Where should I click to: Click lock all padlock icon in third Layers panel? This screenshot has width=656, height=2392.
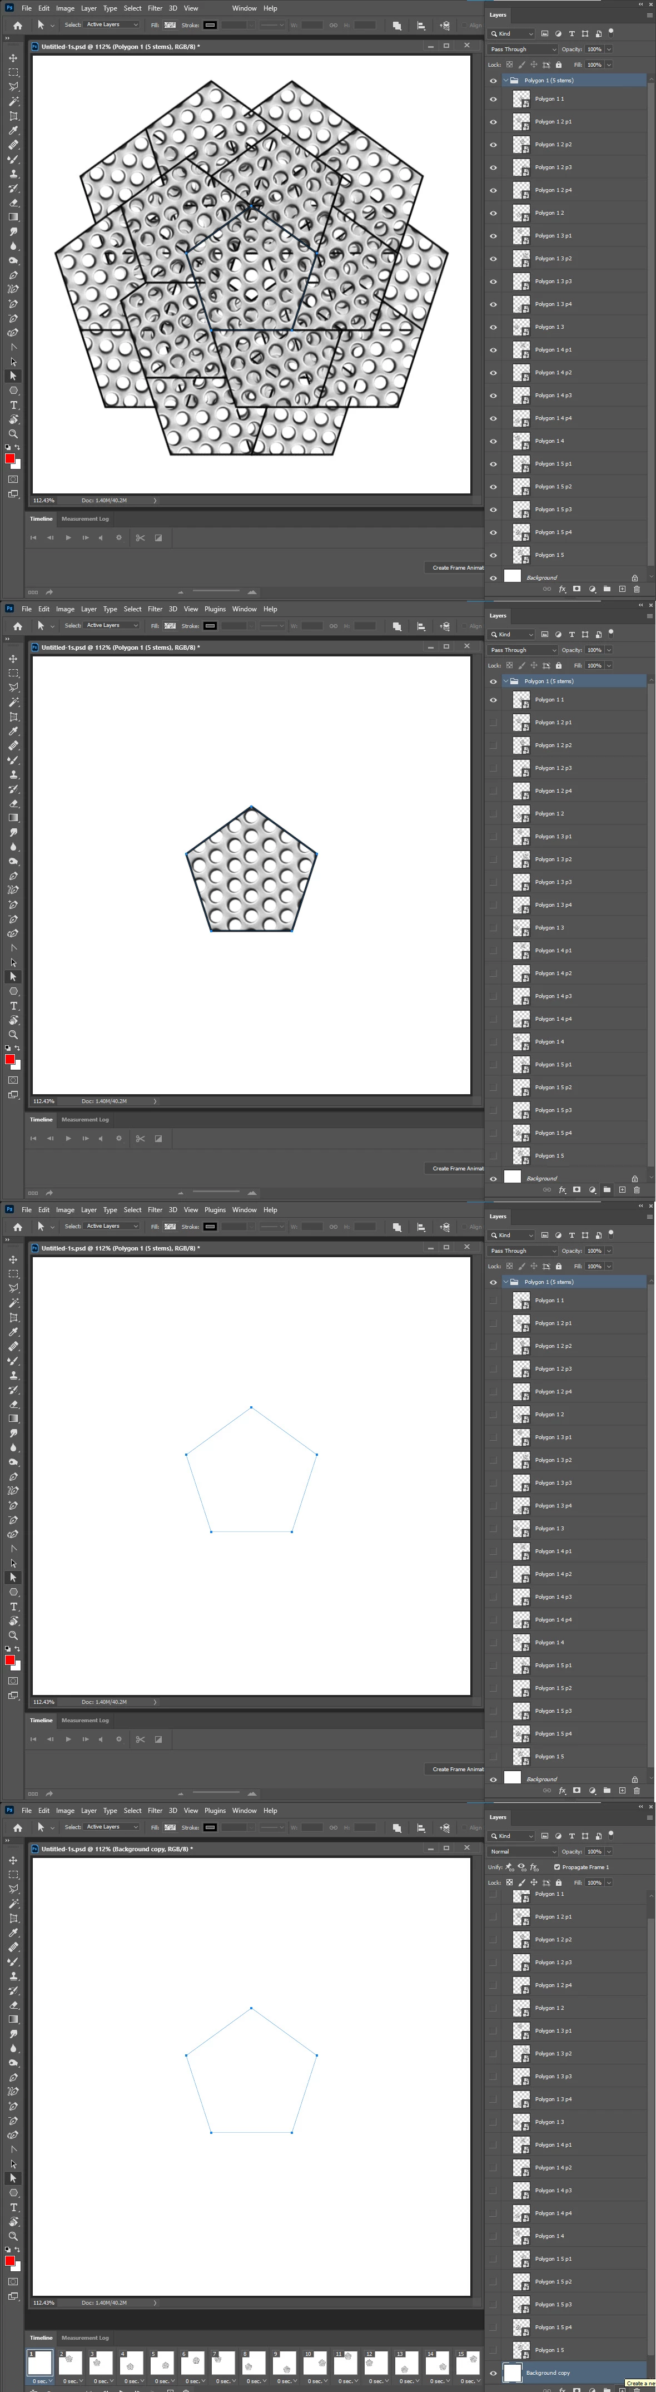click(x=559, y=1267)
